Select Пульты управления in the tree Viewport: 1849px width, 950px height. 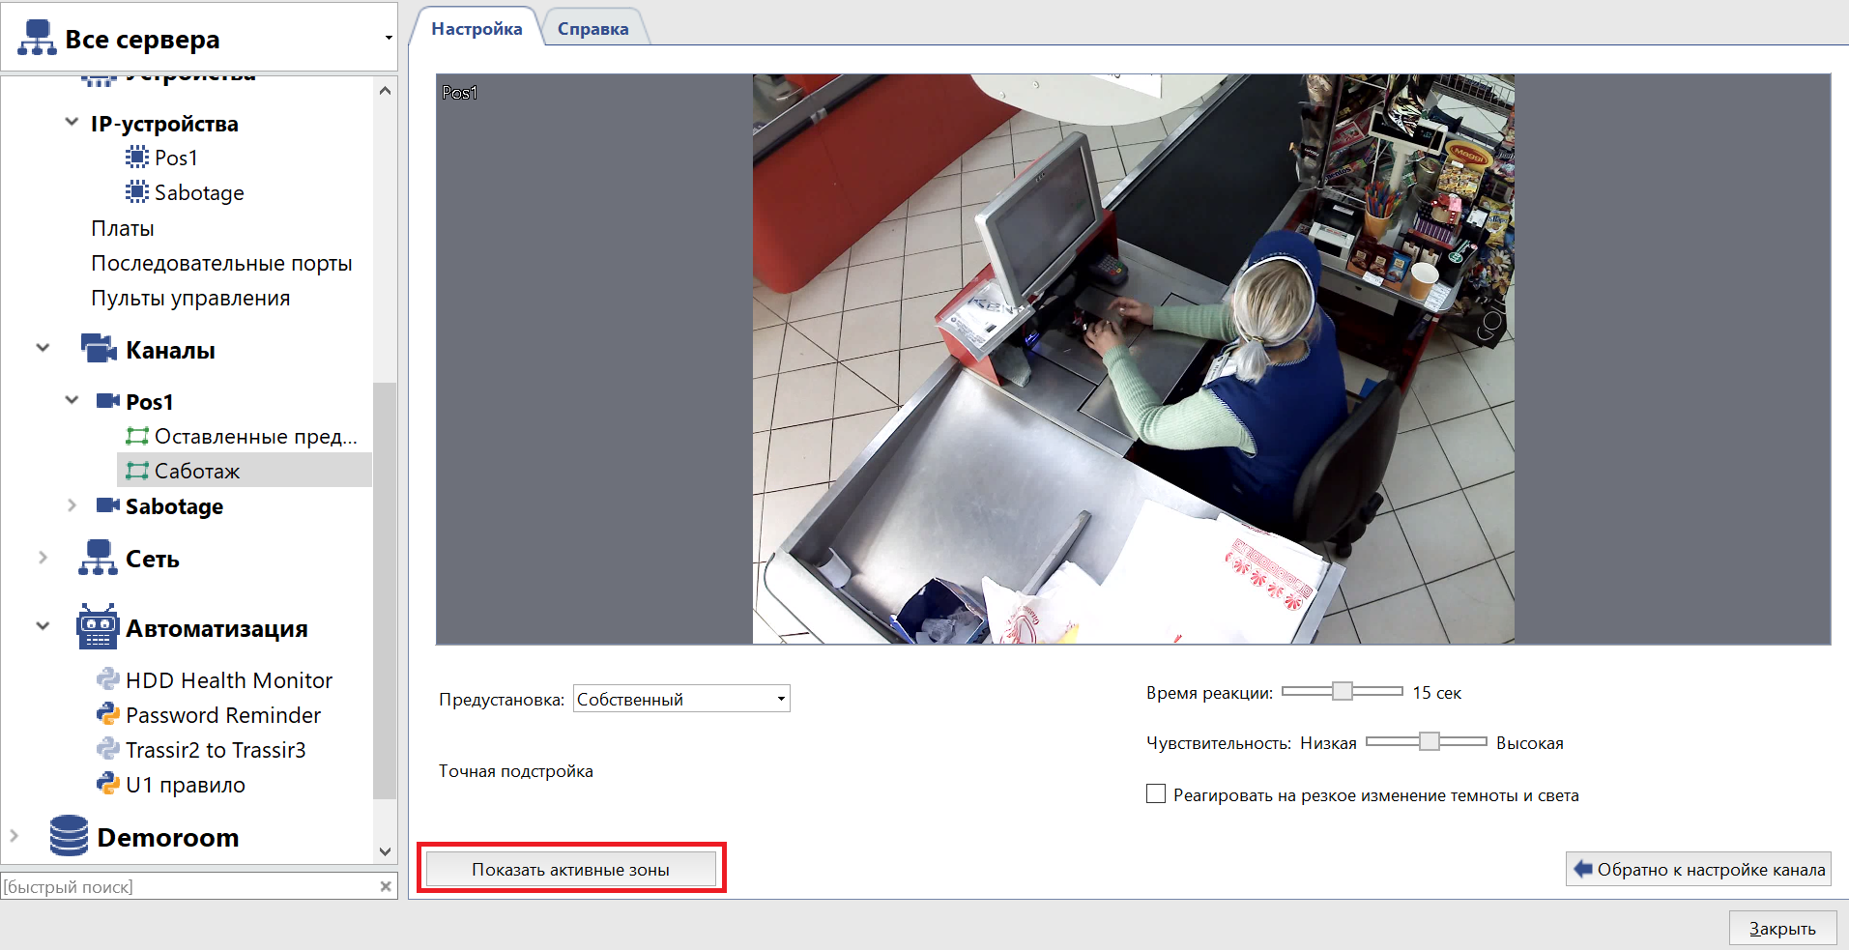pyautogui.click(x=190, y=297)
